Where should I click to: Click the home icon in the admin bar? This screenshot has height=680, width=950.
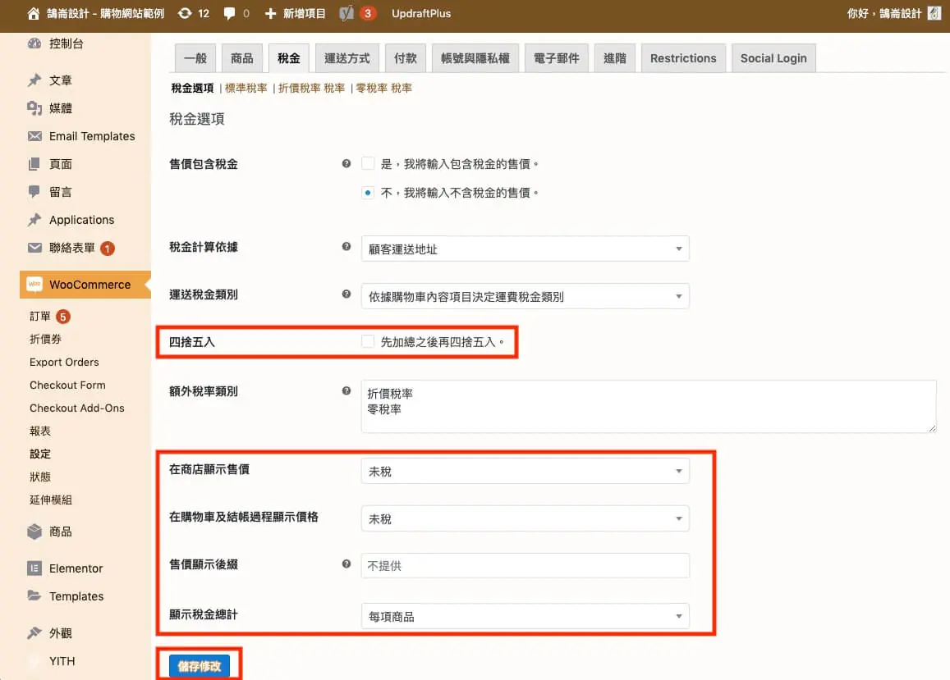pos(34,13)
